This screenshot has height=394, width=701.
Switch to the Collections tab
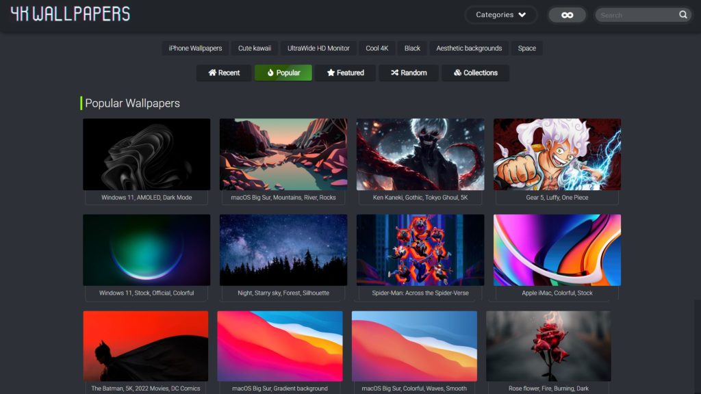pos(476,73)
